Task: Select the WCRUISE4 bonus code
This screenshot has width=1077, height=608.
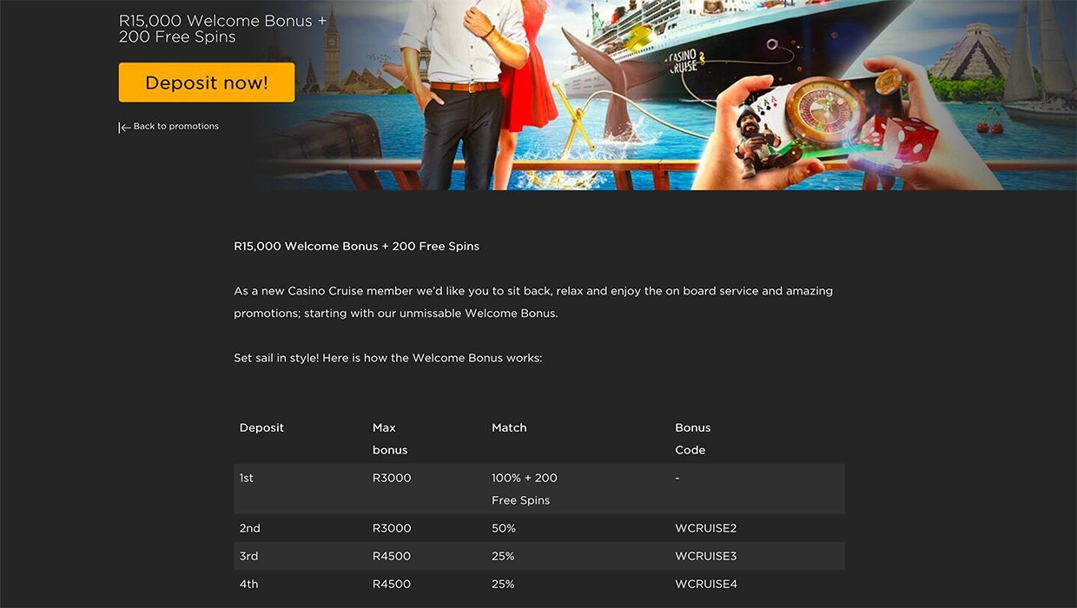Action: click(706, 585)
